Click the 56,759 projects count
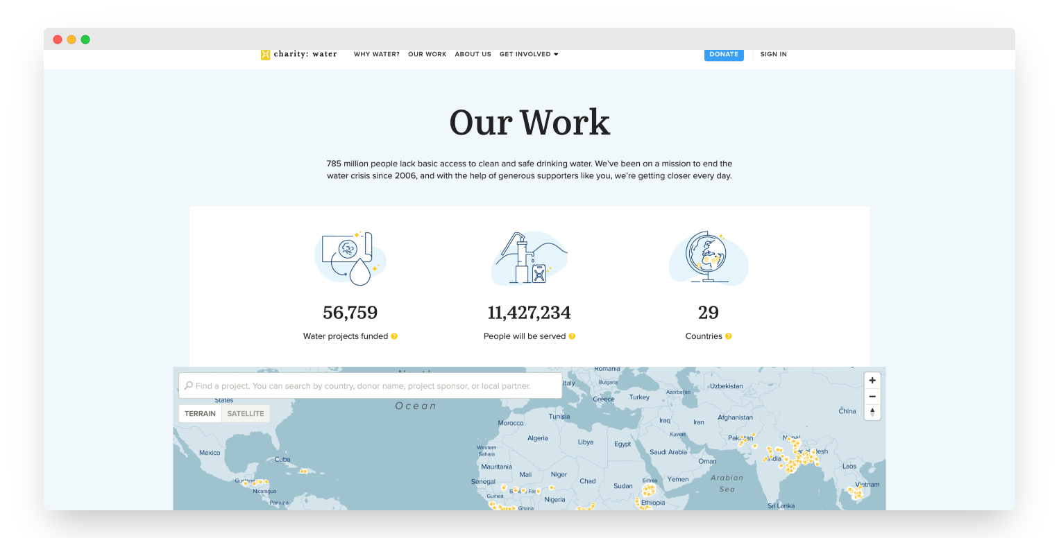 tap(350, 313)
